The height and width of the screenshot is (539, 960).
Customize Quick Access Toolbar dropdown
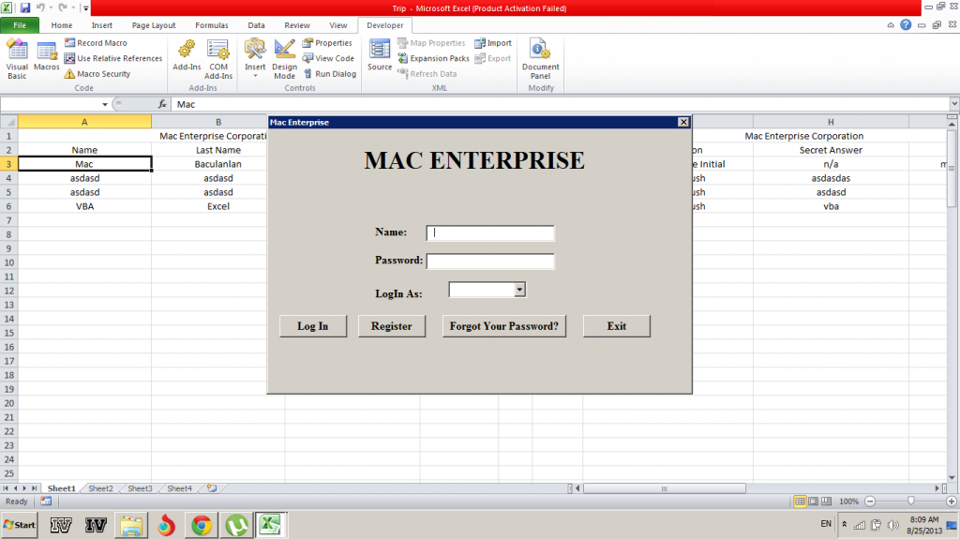click(x=85, y=7)
